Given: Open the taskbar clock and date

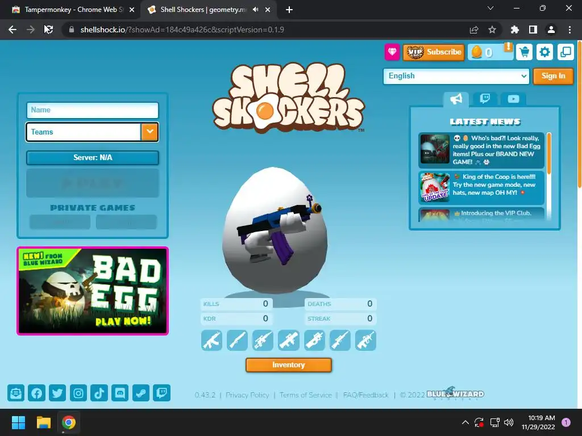Looking at the screenshot, I should click(x=538, y=422).
